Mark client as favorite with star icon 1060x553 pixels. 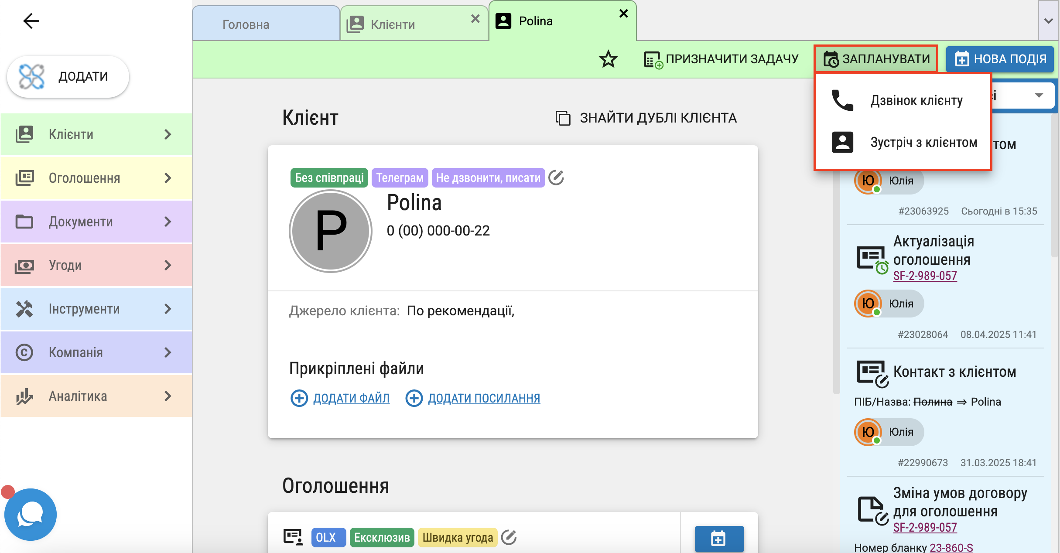click(608, 59)
